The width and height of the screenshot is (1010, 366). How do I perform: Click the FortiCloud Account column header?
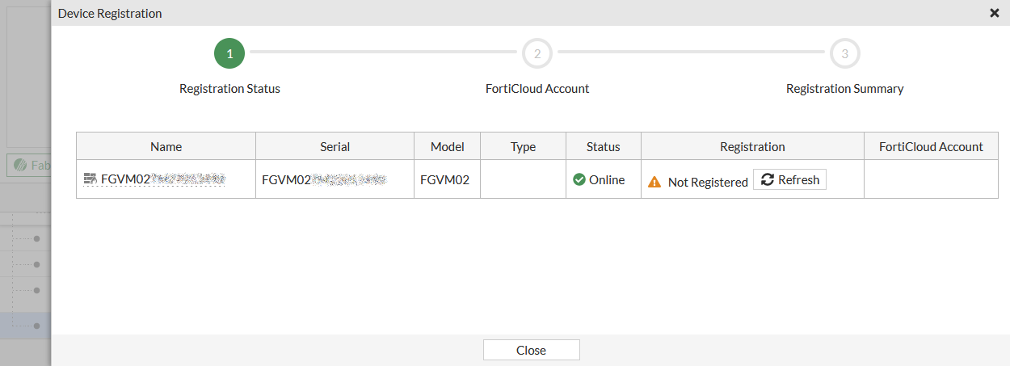pyautogui.click(x=931, y=146)
